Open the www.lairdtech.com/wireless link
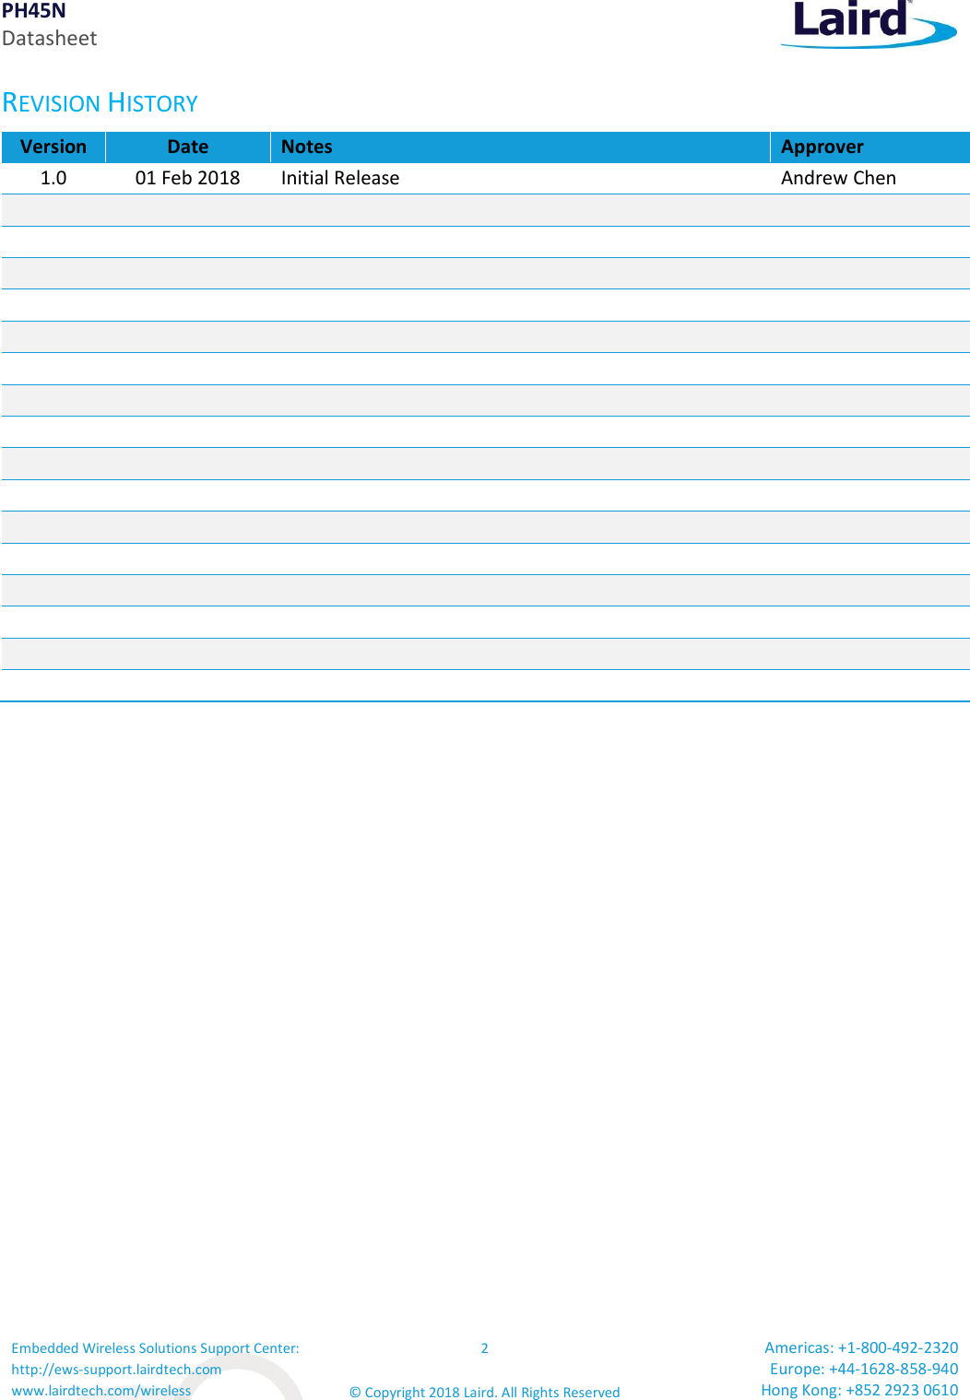The width and height of the screenshot is (970, 1400). pos(101,1391)
